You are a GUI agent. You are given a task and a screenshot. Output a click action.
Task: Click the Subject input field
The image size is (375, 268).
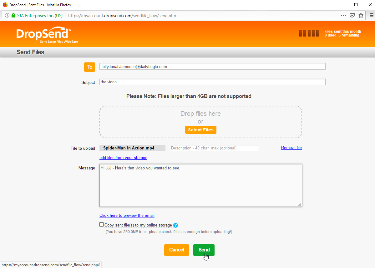pyautogui.click(x=212, y=82)
